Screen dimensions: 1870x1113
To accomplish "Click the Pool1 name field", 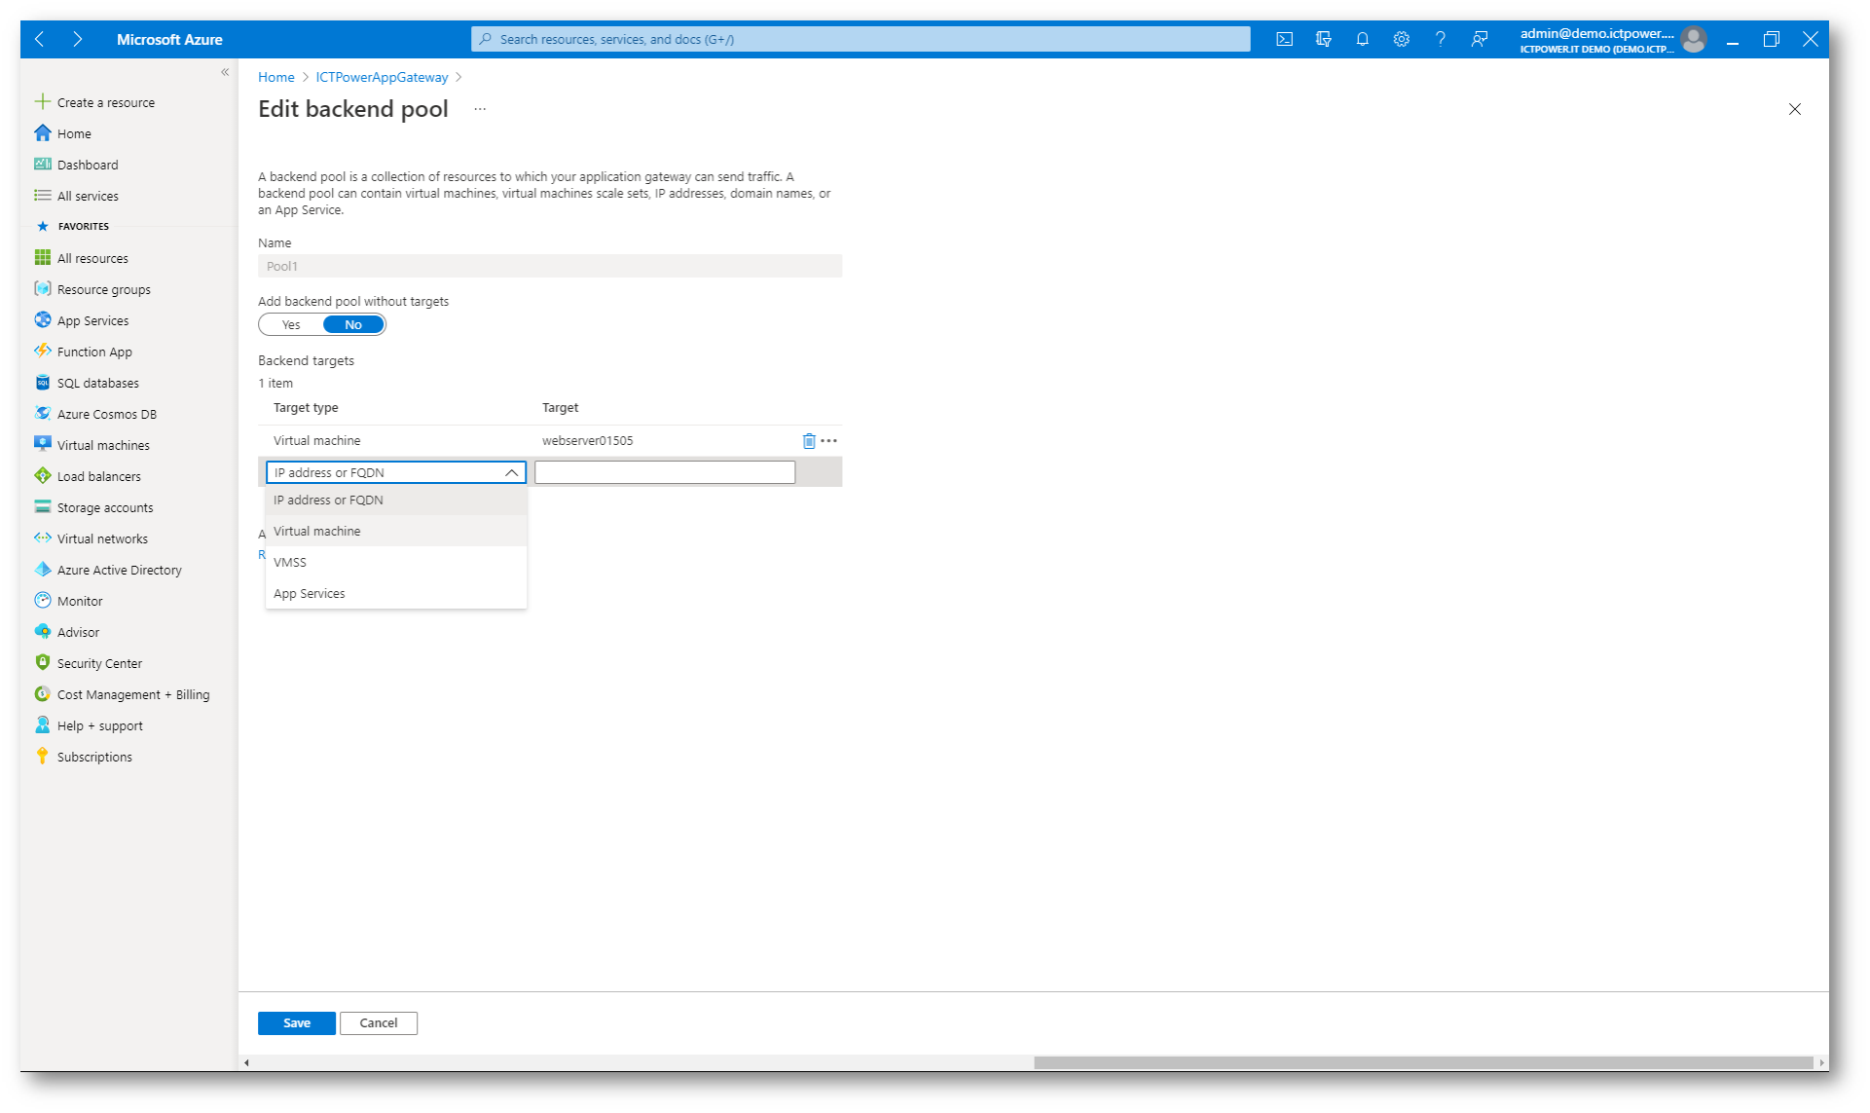I will click(550, 266).
